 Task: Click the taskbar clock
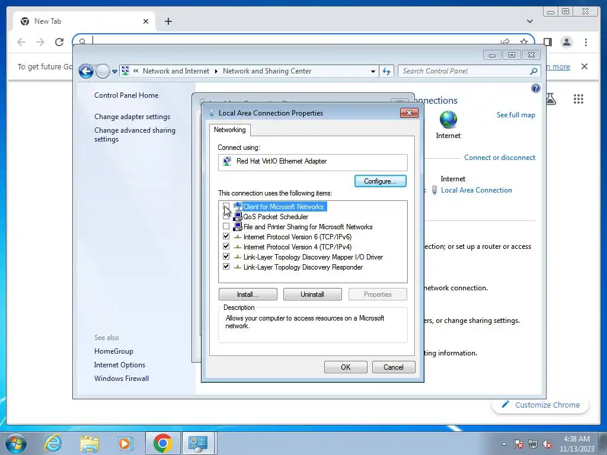tap(576, 444)
